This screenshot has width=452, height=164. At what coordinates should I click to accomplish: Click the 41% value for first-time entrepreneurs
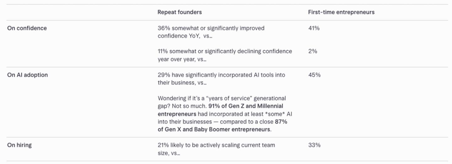(314, 28)
